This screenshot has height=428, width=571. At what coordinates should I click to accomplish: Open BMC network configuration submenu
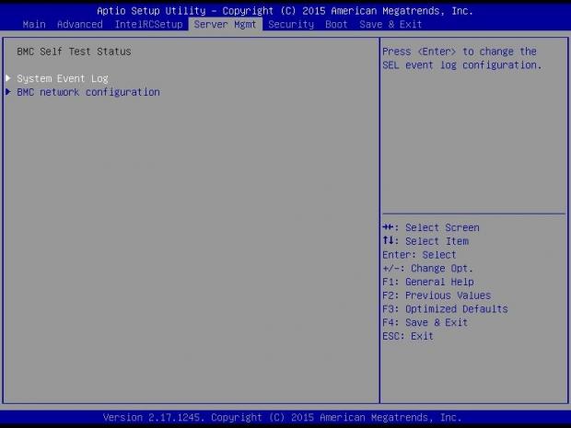[88, 92]
